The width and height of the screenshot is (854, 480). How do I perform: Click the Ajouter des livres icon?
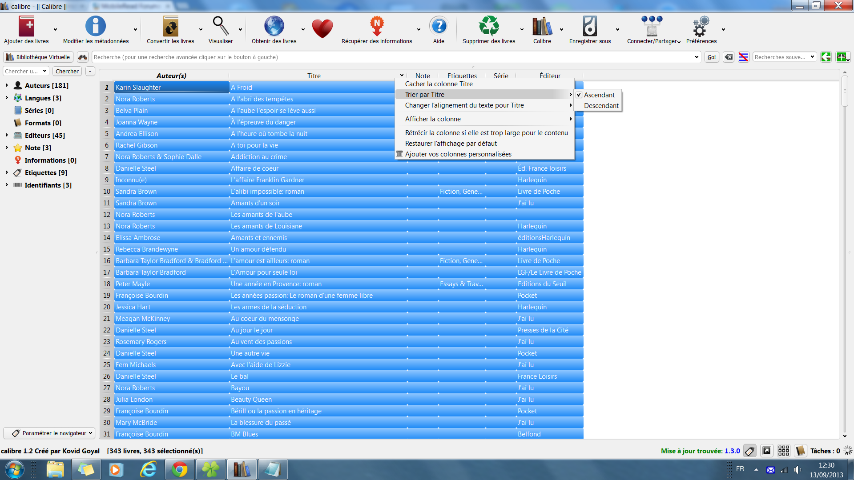26,26
